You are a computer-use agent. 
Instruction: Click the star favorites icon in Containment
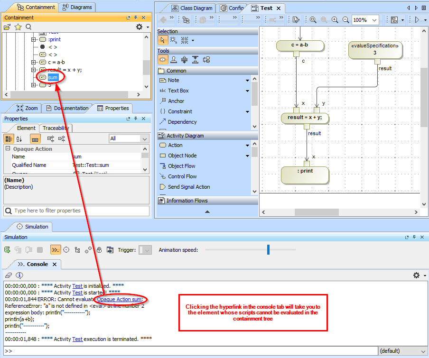18,28
